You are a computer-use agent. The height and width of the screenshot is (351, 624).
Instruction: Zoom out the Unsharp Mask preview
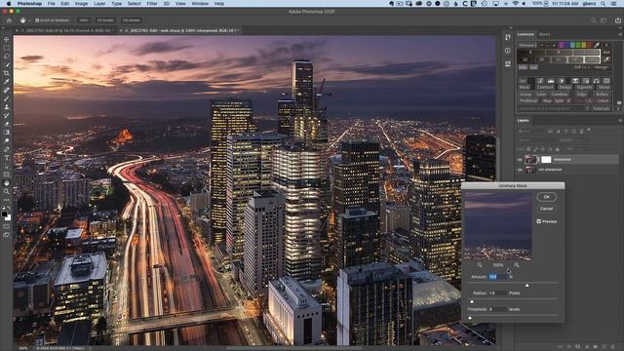480,265
